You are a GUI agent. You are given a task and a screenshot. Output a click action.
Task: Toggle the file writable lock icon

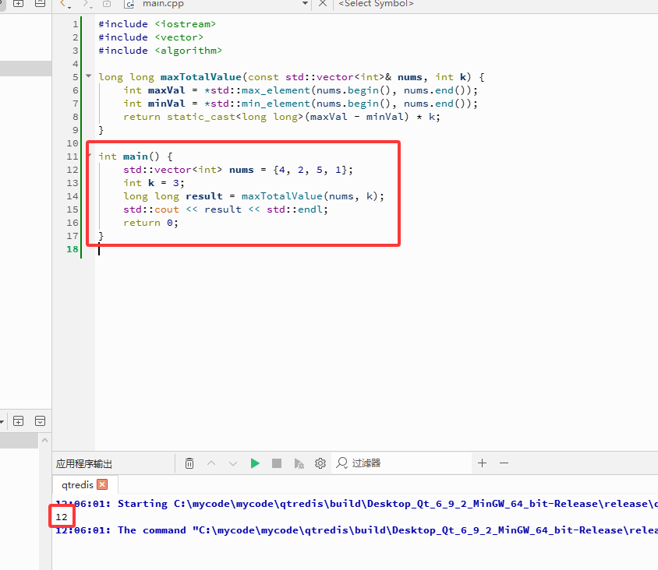click(107, 4)
